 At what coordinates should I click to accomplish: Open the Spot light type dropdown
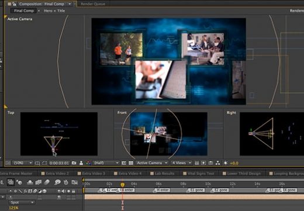click(22, 202)
